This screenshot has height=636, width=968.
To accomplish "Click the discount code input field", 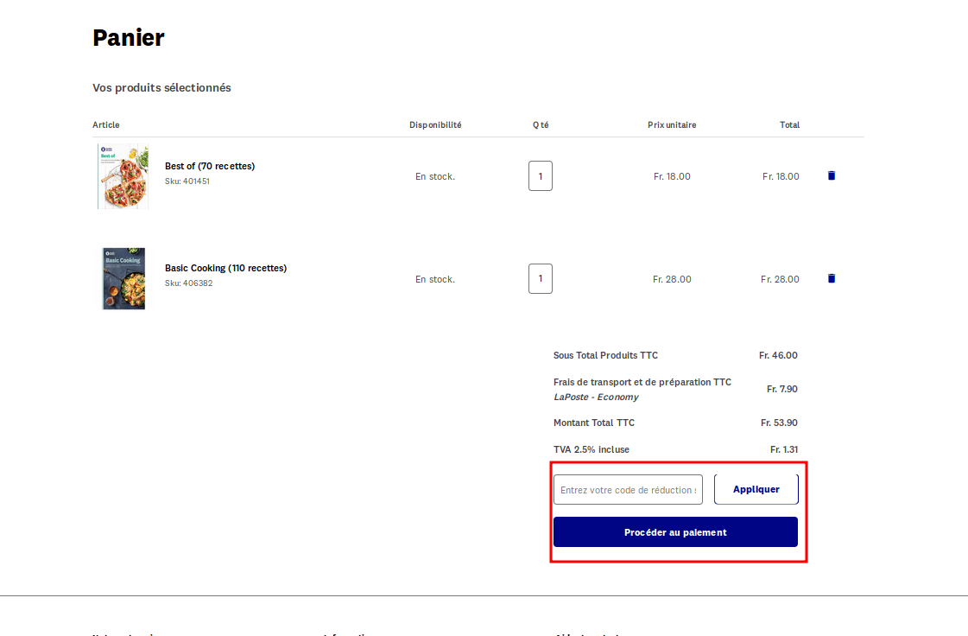I will click(628, 489).
